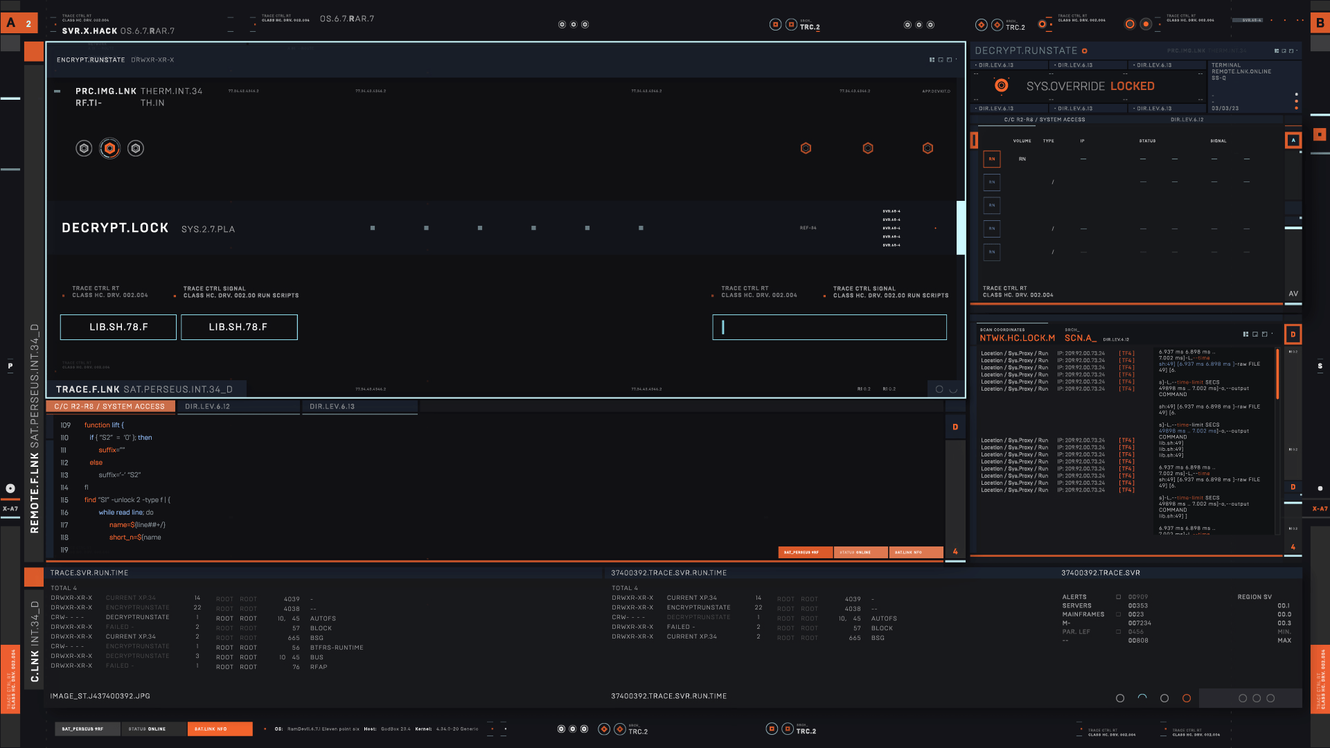Collapse the PRC.IMG.LNK section via dash
The width and height of the screenshot is (1330, 748).
[57, 91]
